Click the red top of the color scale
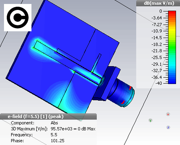 172,13
